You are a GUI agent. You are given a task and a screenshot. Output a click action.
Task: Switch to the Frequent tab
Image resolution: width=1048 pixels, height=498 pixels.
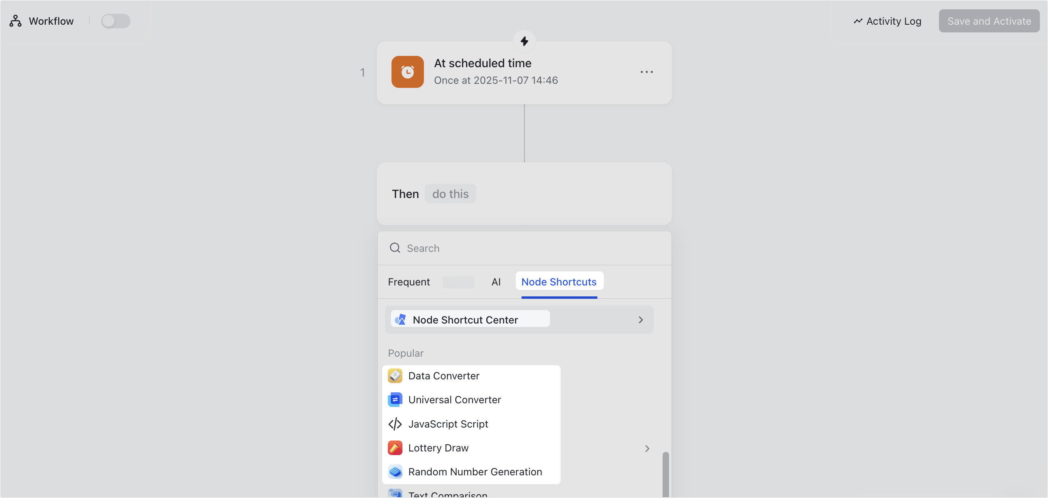click(x=409, y=281)
